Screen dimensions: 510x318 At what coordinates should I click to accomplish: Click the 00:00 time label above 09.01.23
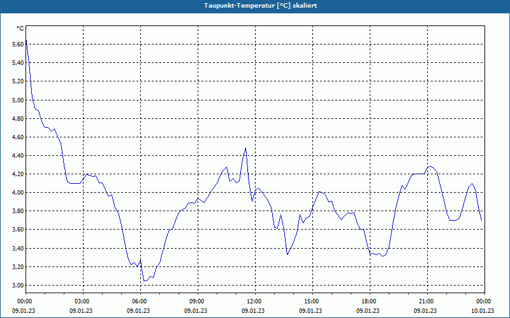[24, 301]
